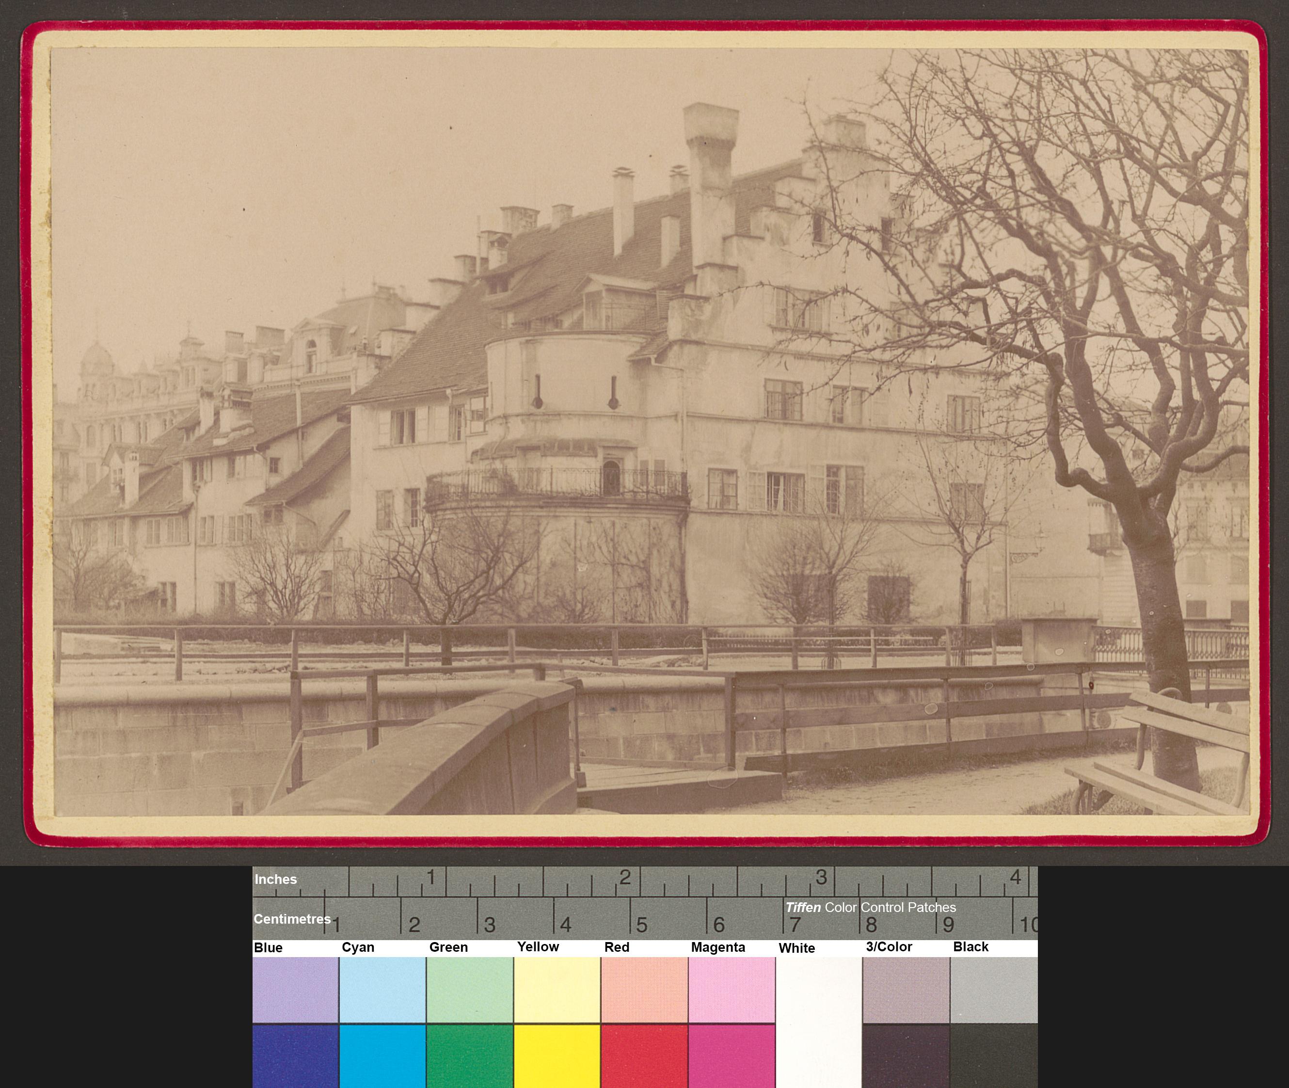This screenshot has width=1289, height=1088.
Task: Click the 2 inch ruler mark
Action: 625,877
